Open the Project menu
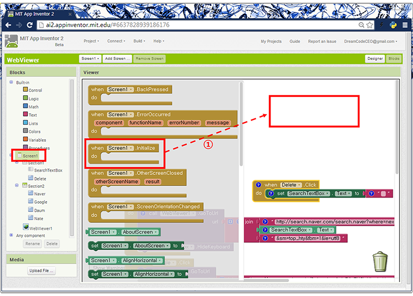The image size is (413, 296). tap(91, 41)
